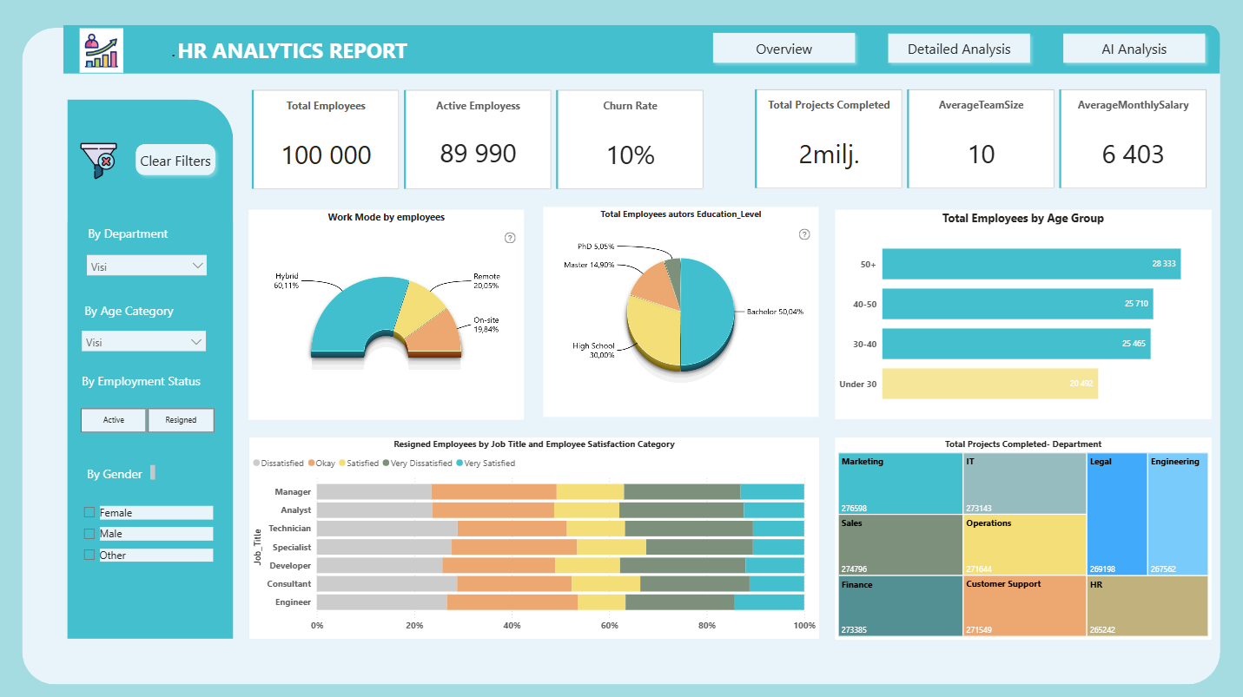Go to the Overview tab

click(x=783, y=49)
